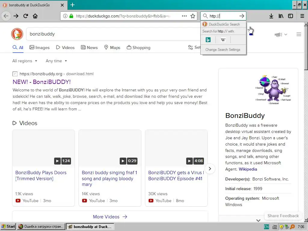Click the EN language indicator in taskbar
The image size is (308, 231).
click(x=266, y=227)
